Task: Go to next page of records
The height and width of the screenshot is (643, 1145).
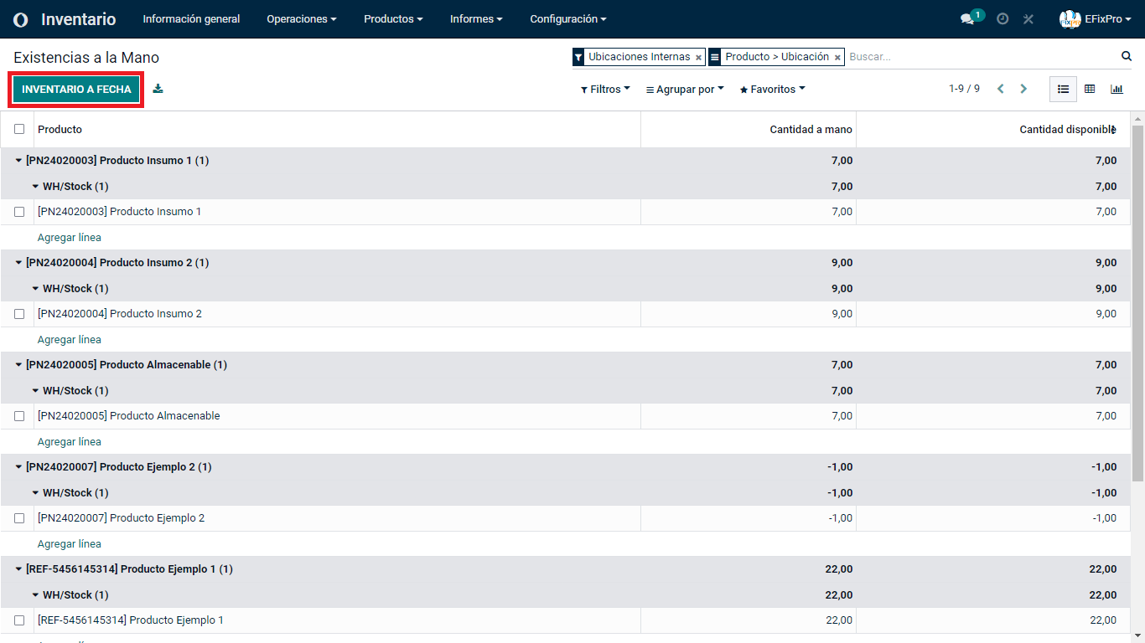Action: tap(1023, 89)
